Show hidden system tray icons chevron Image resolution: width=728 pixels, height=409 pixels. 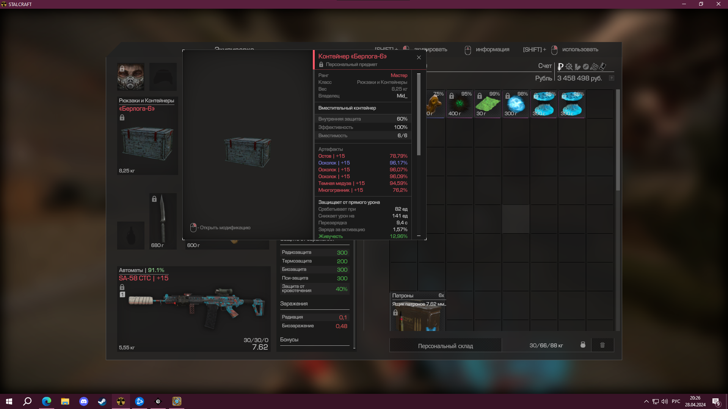tap(646, 401)
